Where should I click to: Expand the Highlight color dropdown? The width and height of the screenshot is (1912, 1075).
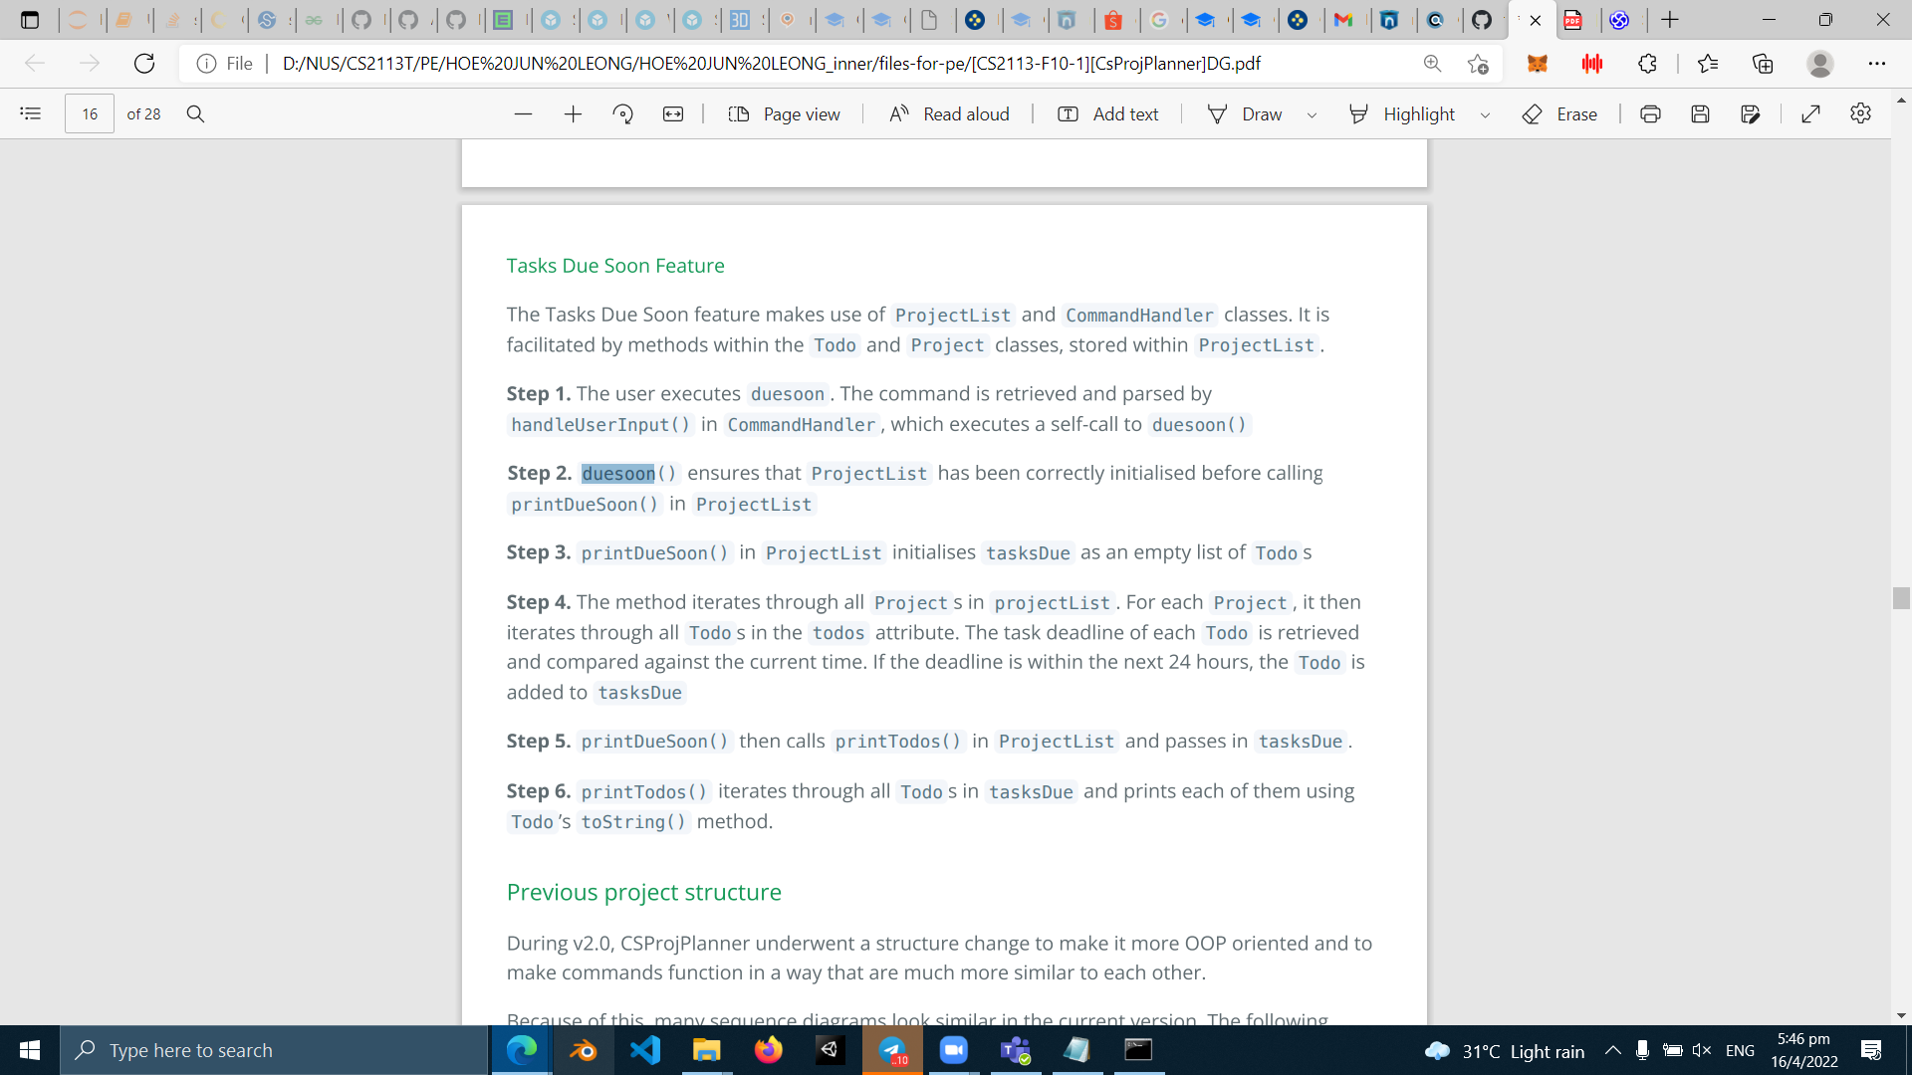coord(1485,115)
